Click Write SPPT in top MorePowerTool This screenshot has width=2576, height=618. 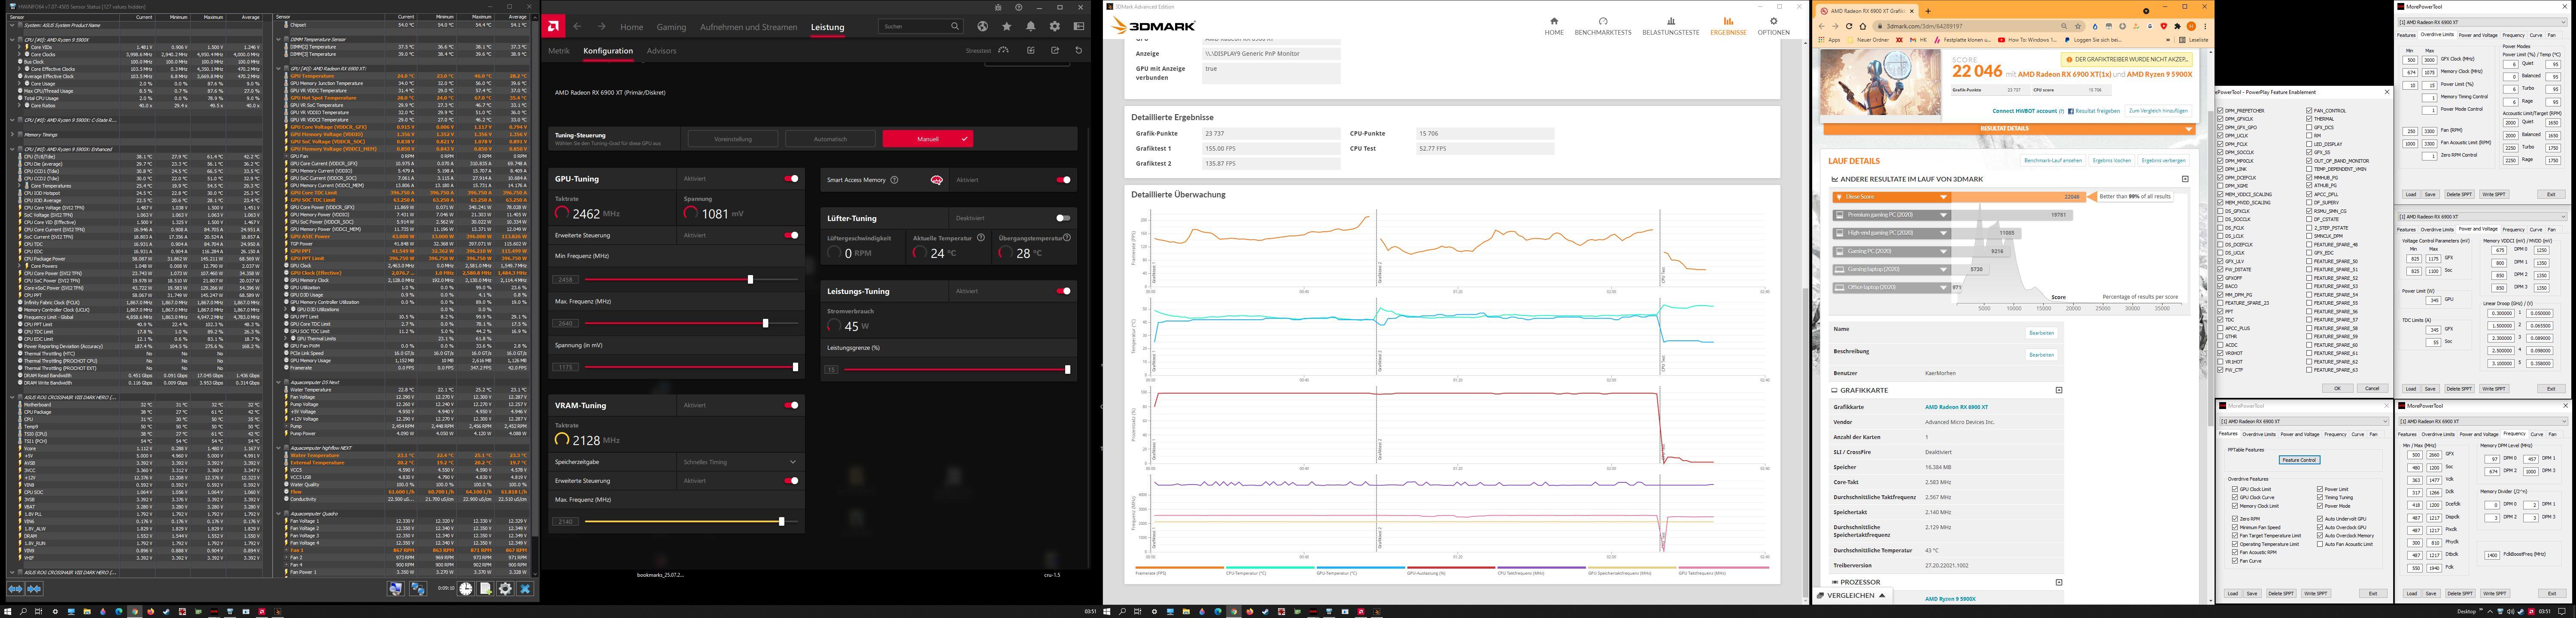2494,194
